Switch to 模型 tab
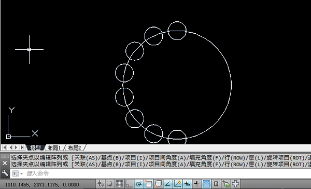Image resolution: width=311 pixels, height=189 pixels. [35, 147]
